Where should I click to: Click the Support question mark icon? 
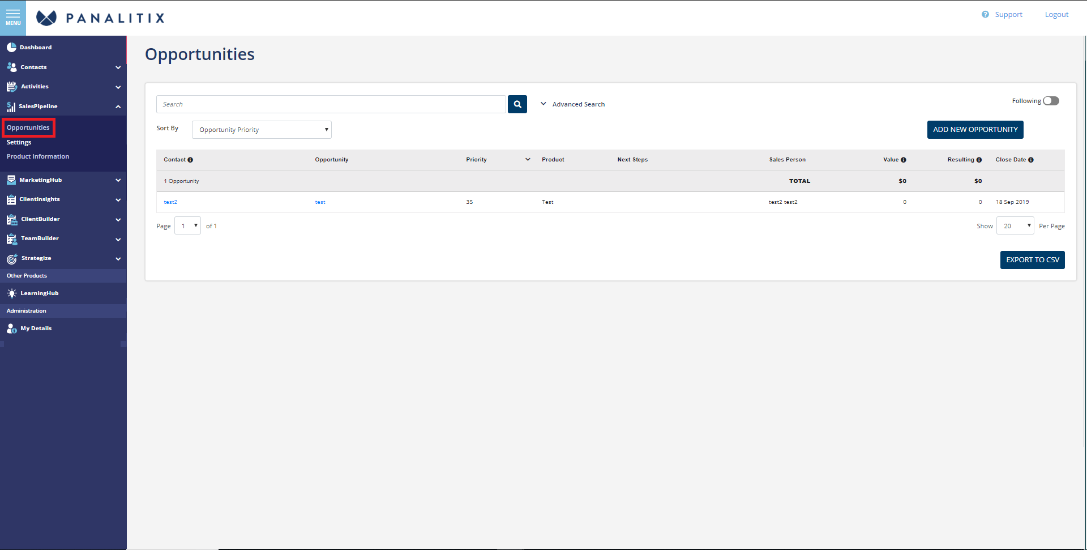click(x=985, y=14)
